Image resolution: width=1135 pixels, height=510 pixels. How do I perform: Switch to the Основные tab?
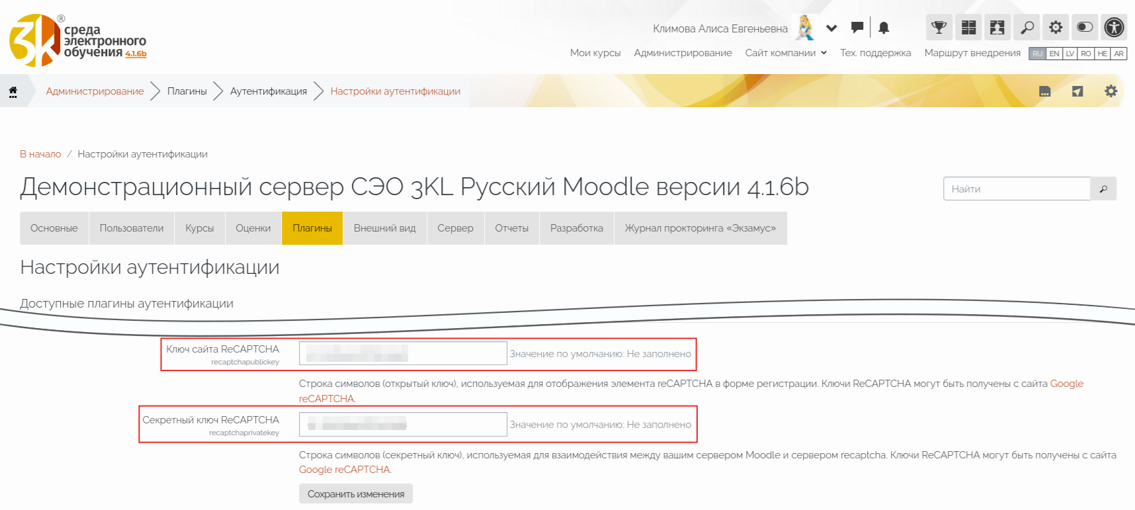54,228
